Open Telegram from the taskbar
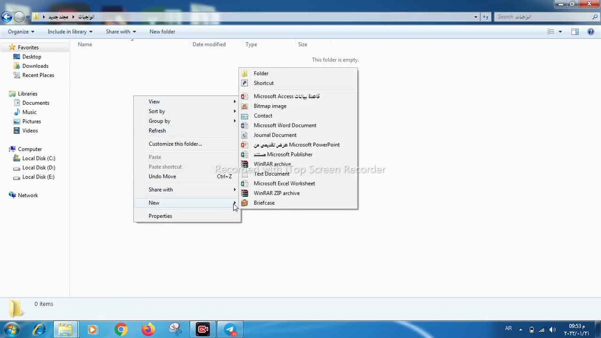The image size is (601, 338). coord(231,330)
